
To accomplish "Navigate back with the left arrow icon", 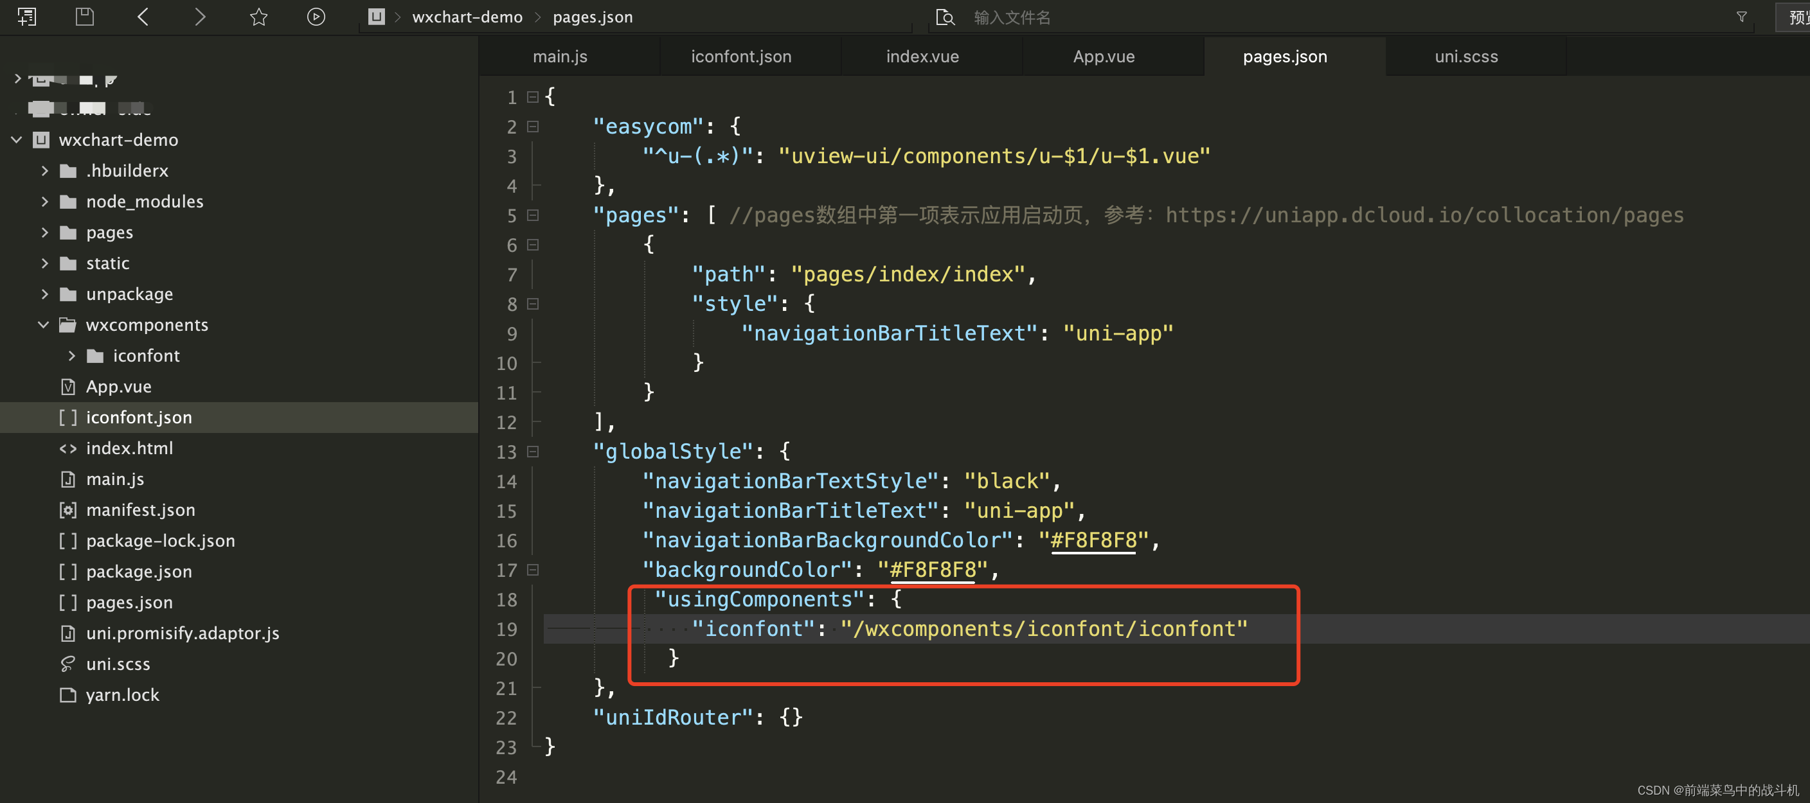I will point(143,16).
